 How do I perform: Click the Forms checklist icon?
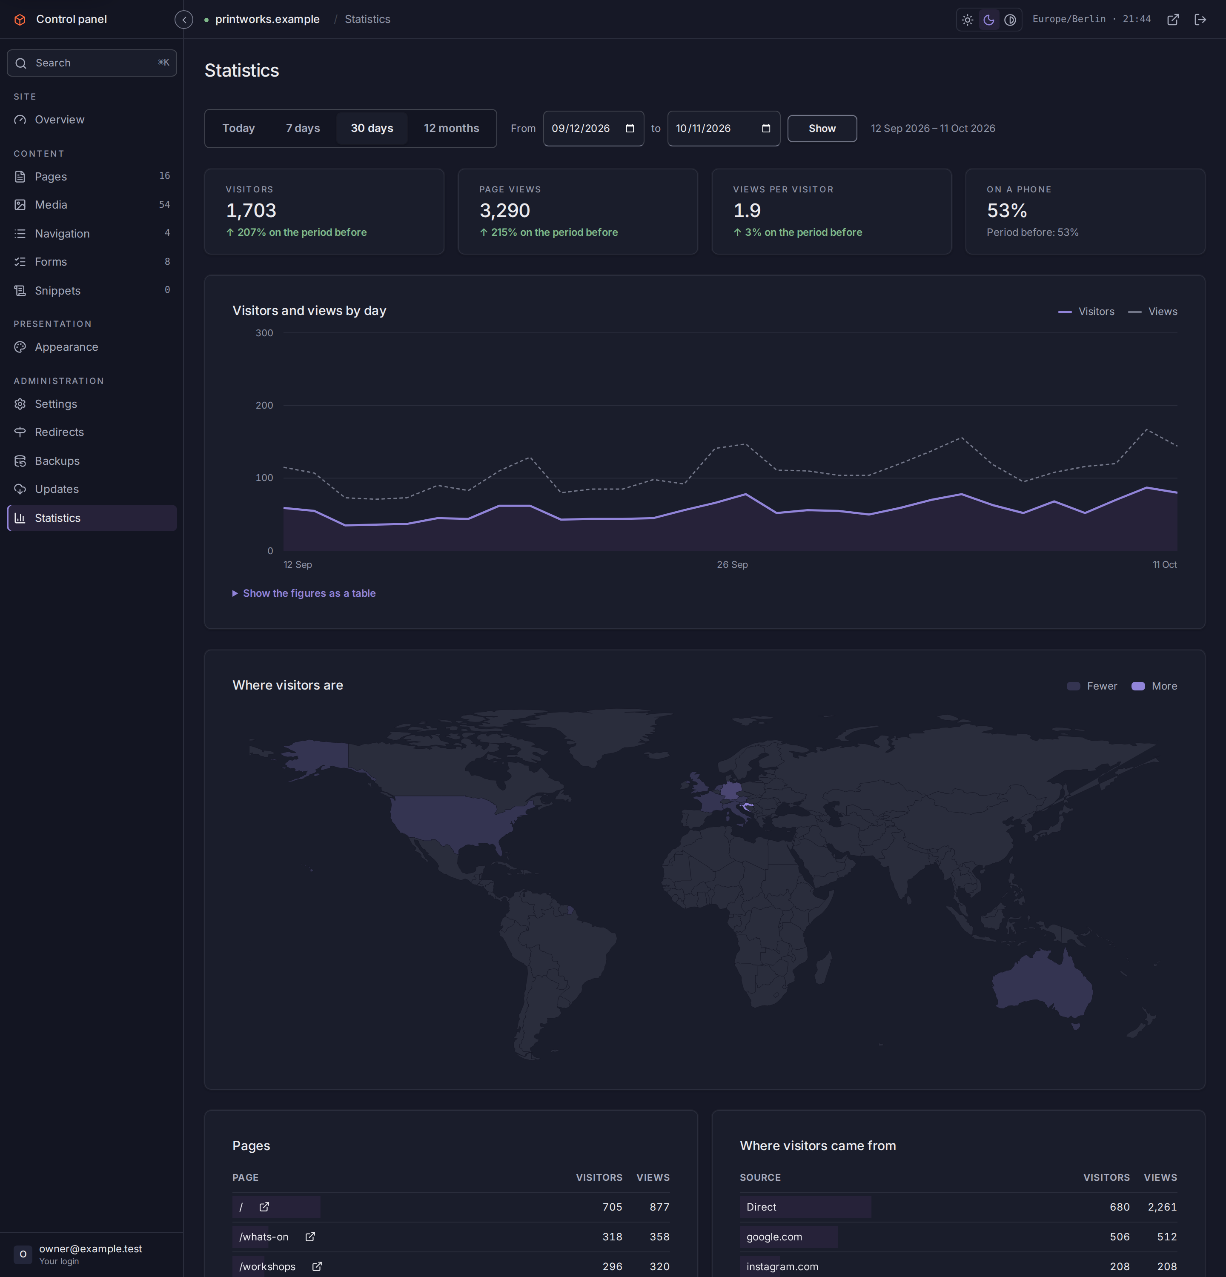pos(20,262)
